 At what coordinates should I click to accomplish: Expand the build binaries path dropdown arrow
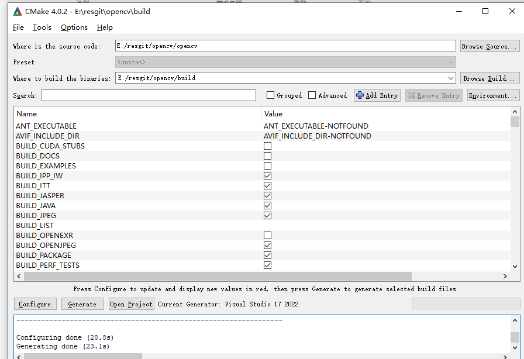450,78
